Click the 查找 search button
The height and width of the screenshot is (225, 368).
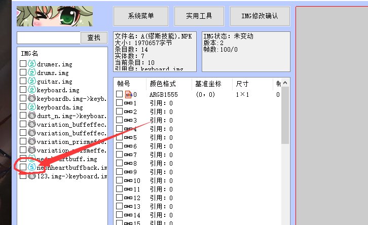(94, 37)
